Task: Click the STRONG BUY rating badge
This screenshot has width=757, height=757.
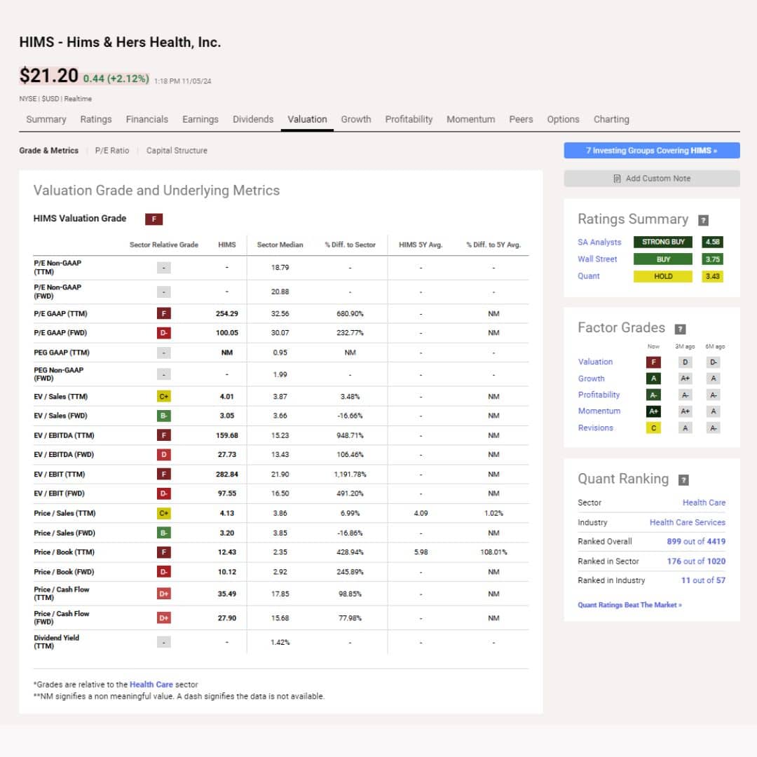Action: tap(663, 243)
